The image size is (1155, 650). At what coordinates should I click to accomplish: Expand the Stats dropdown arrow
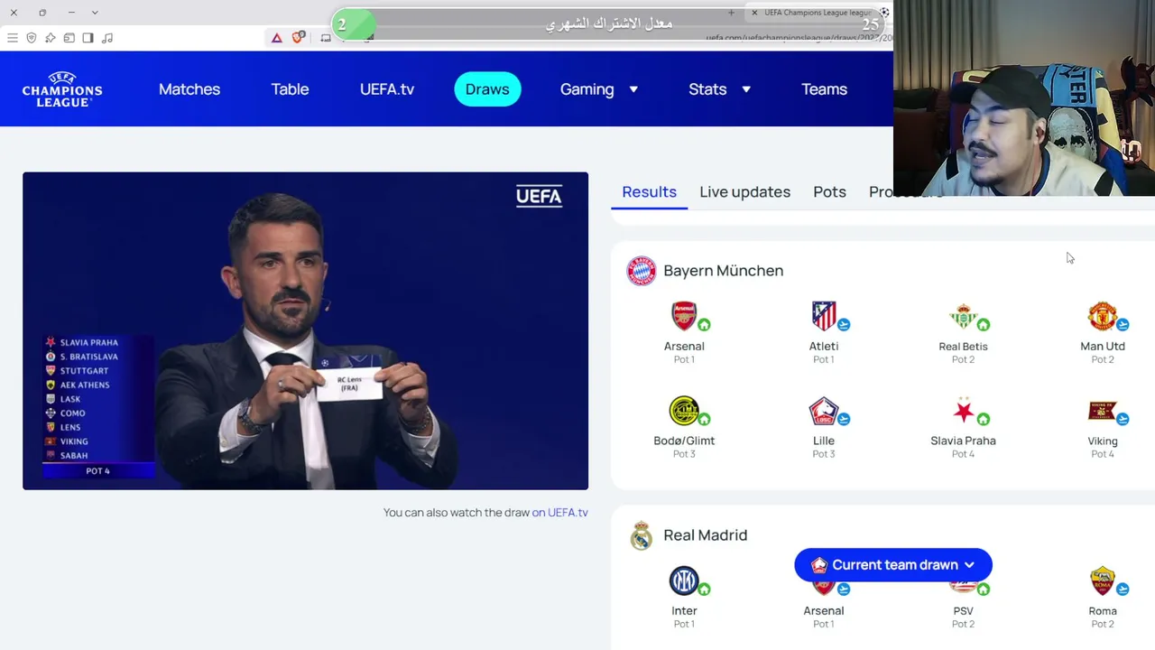pos(746,89)
